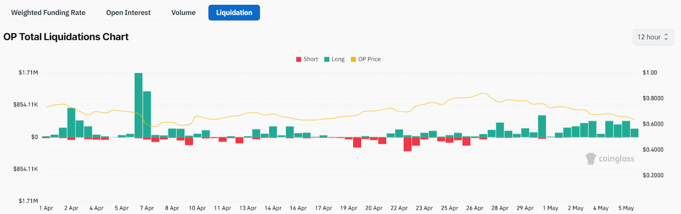
Task: Toggle the Long series in the legend
Action: pos(338,59)
